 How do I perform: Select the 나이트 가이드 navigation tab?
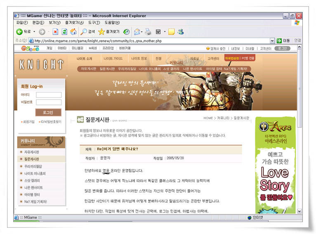pyautogui.click(x=113, y=59)
